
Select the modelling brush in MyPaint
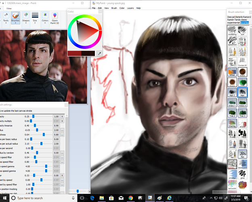(x=232, y=31)
